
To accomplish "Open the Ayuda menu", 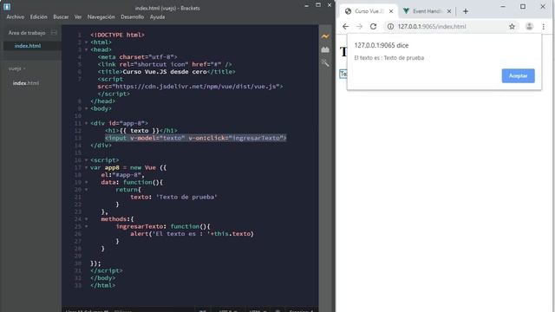I will (157, 17).
